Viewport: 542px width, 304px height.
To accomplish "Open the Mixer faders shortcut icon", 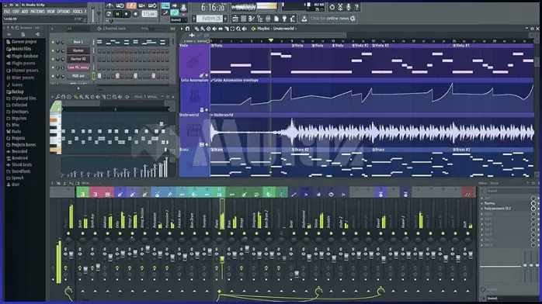I will (x=268, y=19).
